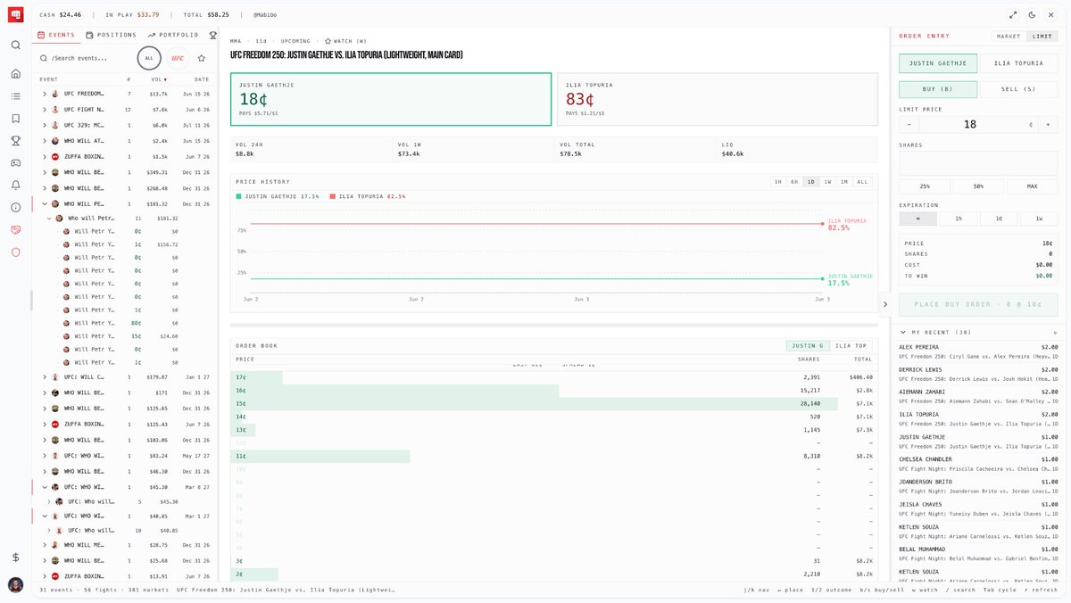1071x603 pixels.
Task: Open the dollar sign sidebar icon
Action: pyautogui.click(x=16, y=558)
